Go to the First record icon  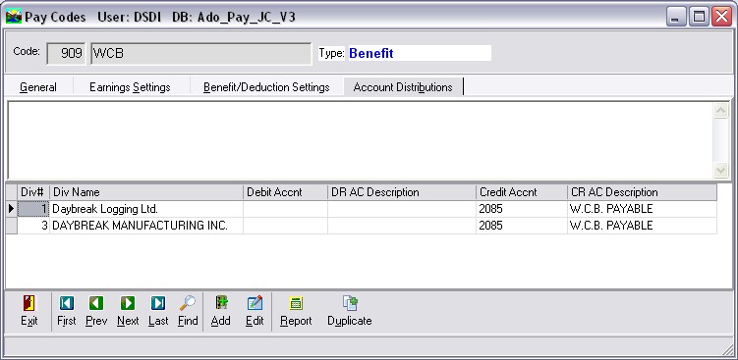67,303
